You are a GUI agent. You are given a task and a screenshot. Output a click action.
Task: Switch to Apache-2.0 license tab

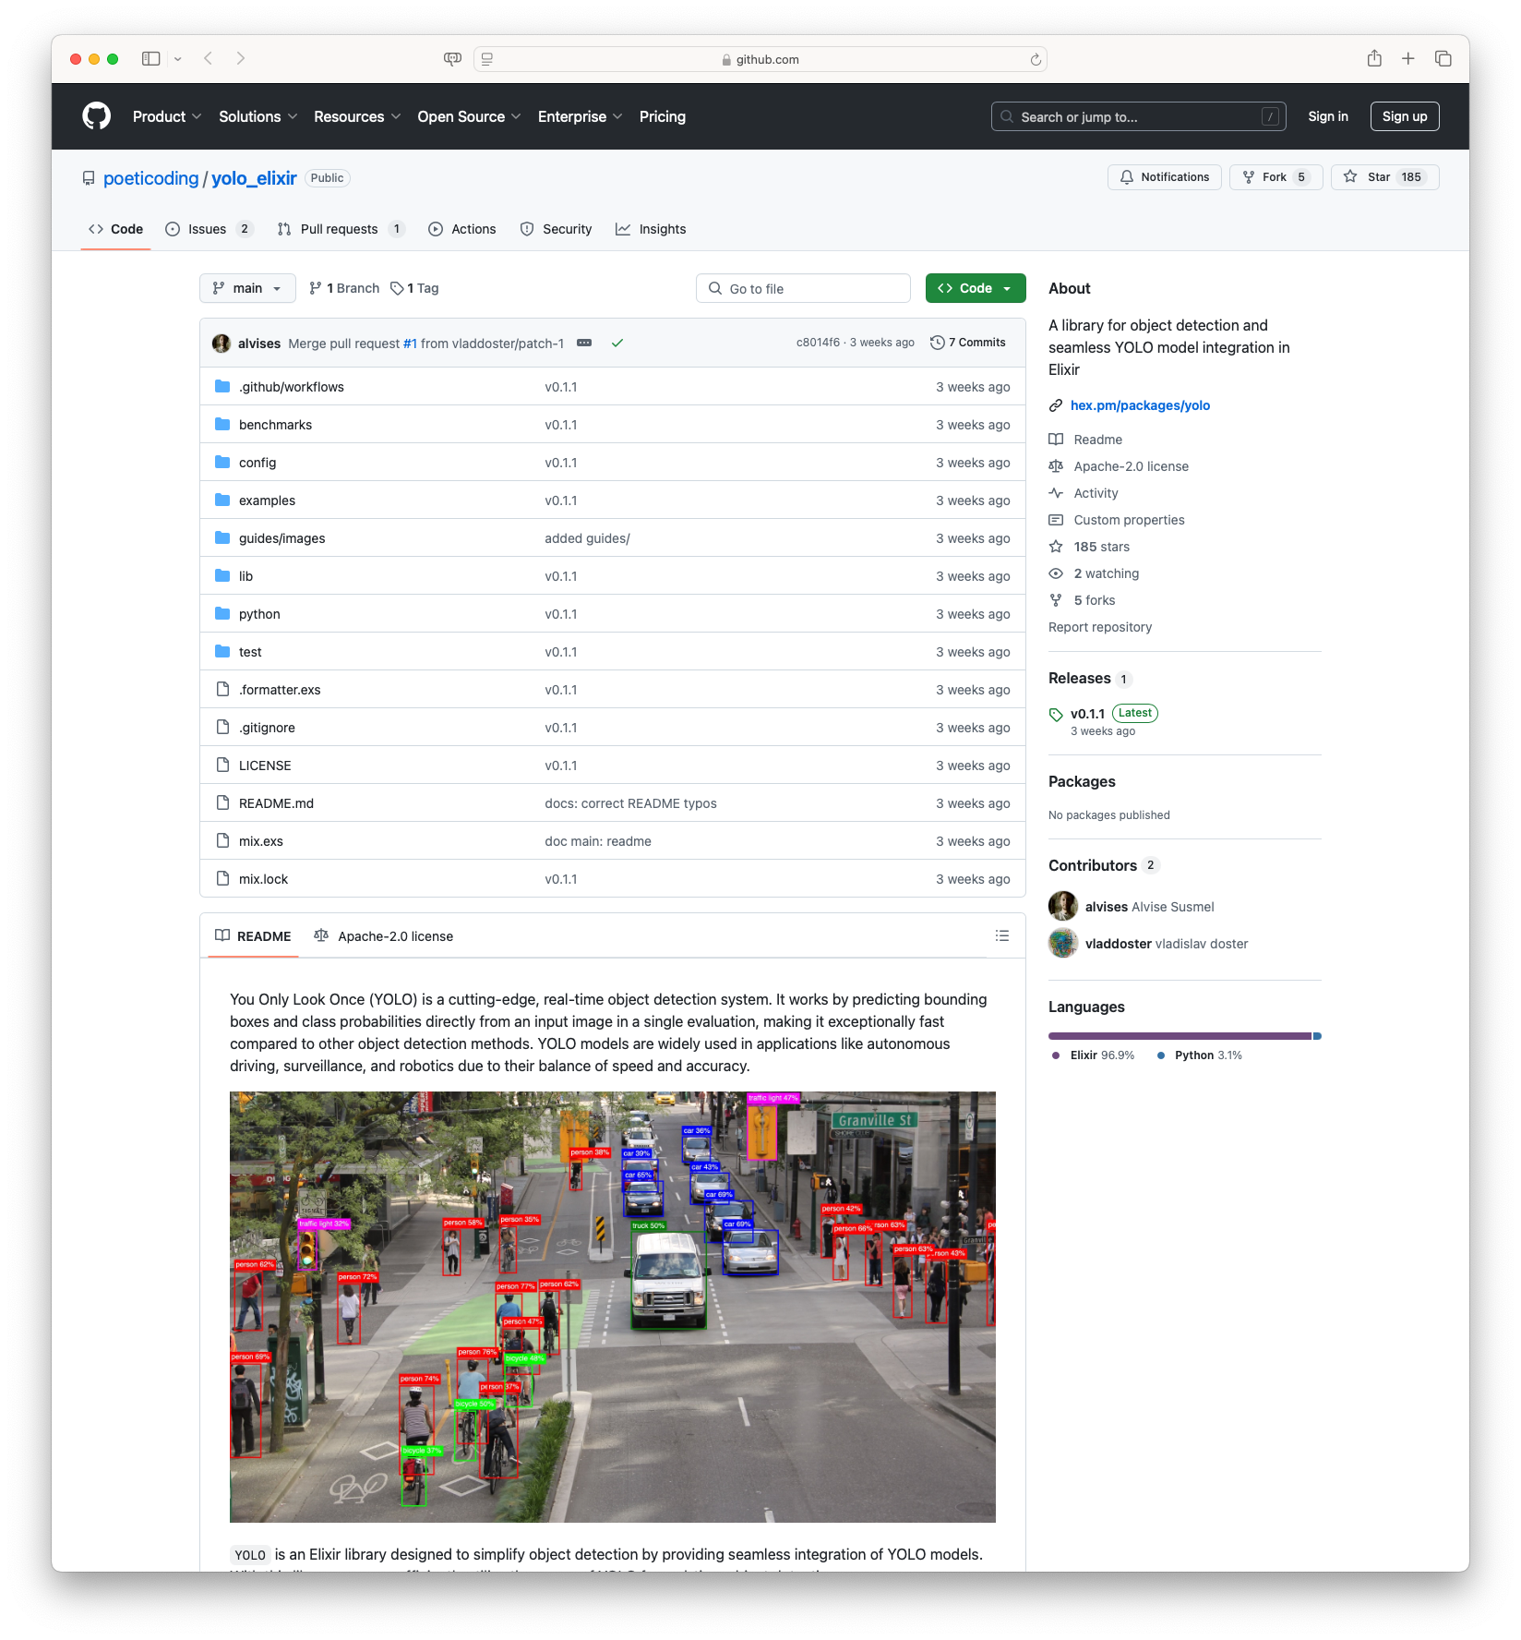pos(384,935)
